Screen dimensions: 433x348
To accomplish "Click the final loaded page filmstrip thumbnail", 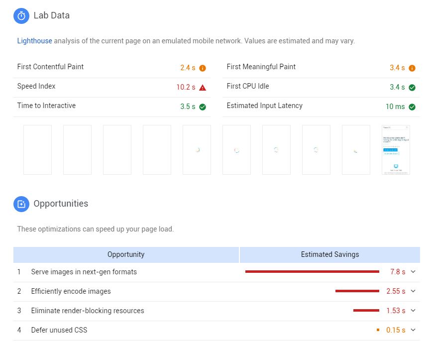I will click(x=396, y=150).
